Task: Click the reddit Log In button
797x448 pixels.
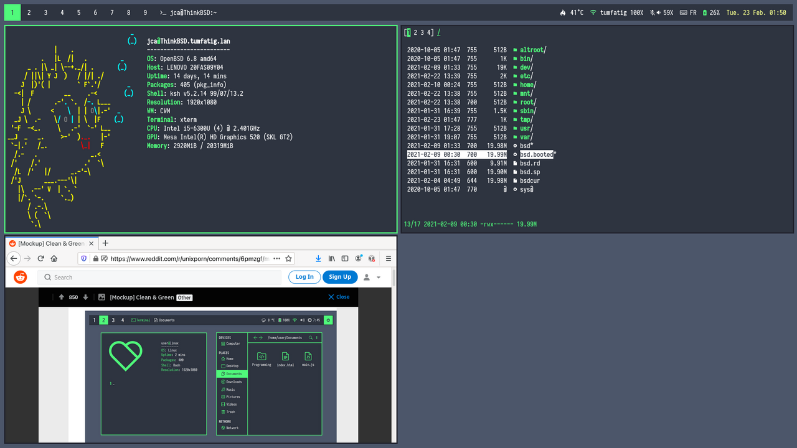Action: click(x=304, y=277)
